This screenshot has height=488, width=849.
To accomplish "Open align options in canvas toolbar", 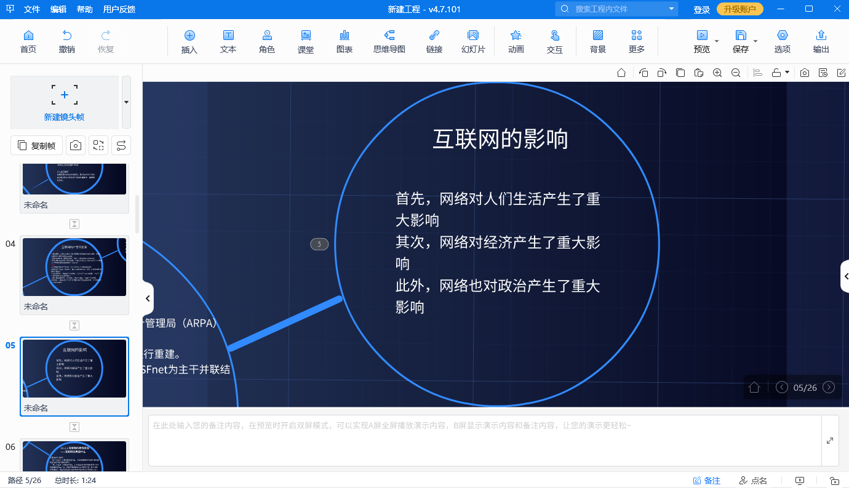I will (758, 73).
